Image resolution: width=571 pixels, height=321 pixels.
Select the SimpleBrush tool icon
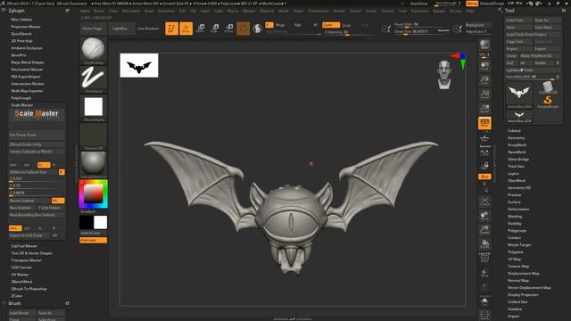tap(548, 101)
